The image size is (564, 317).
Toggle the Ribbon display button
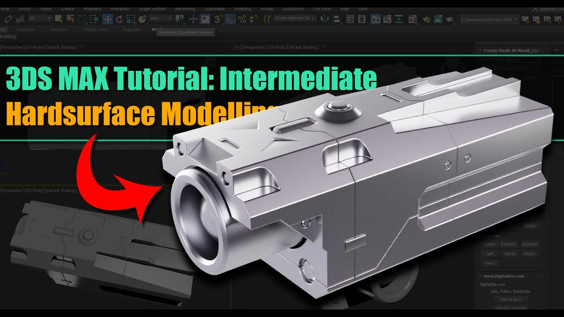coord(376,19)
